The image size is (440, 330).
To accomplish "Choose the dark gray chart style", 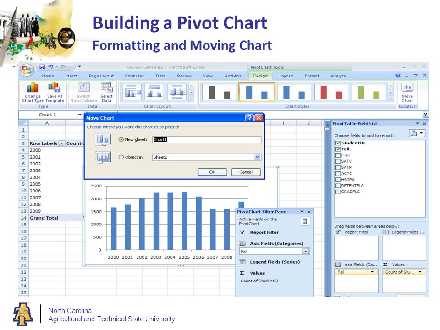I will click(219, 92).
